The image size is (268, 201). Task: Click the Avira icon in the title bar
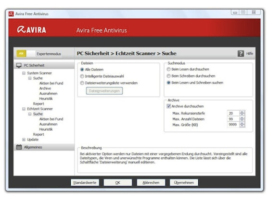(x=11, y=14)
